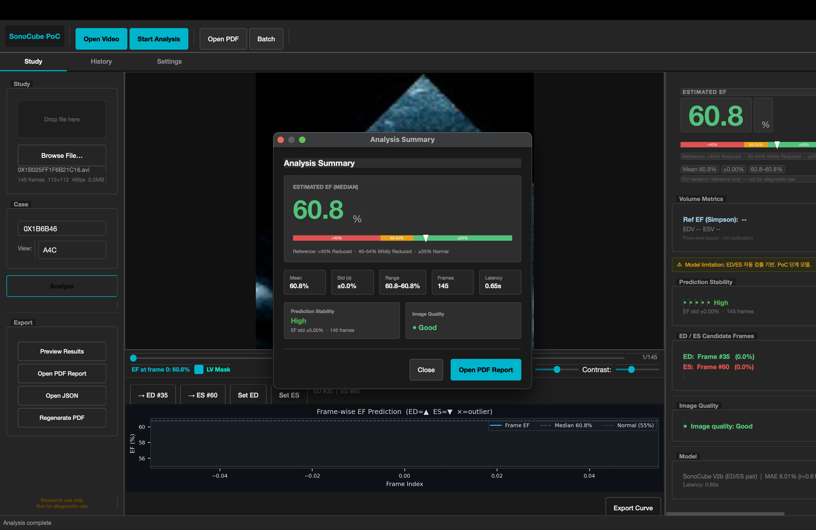This screenshot has height=530, width=816.
Task: Click the Export Curve button
Action: 633,508
